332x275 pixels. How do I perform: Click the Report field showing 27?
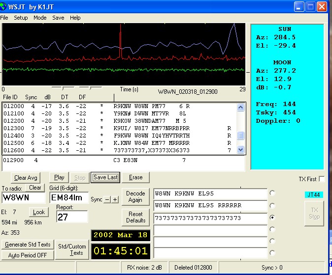tap(72, 217)
